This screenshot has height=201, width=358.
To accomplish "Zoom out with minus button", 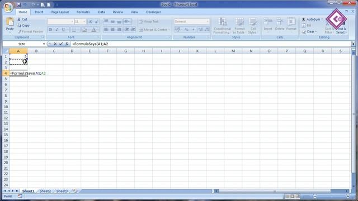I will [x=315, y=196].
